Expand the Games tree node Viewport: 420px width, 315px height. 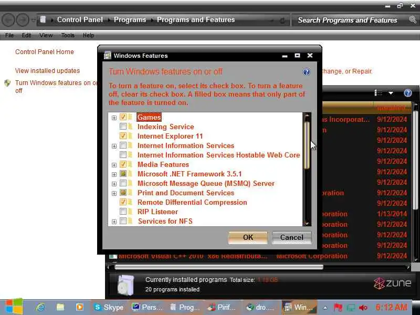[x=114, y=118]
